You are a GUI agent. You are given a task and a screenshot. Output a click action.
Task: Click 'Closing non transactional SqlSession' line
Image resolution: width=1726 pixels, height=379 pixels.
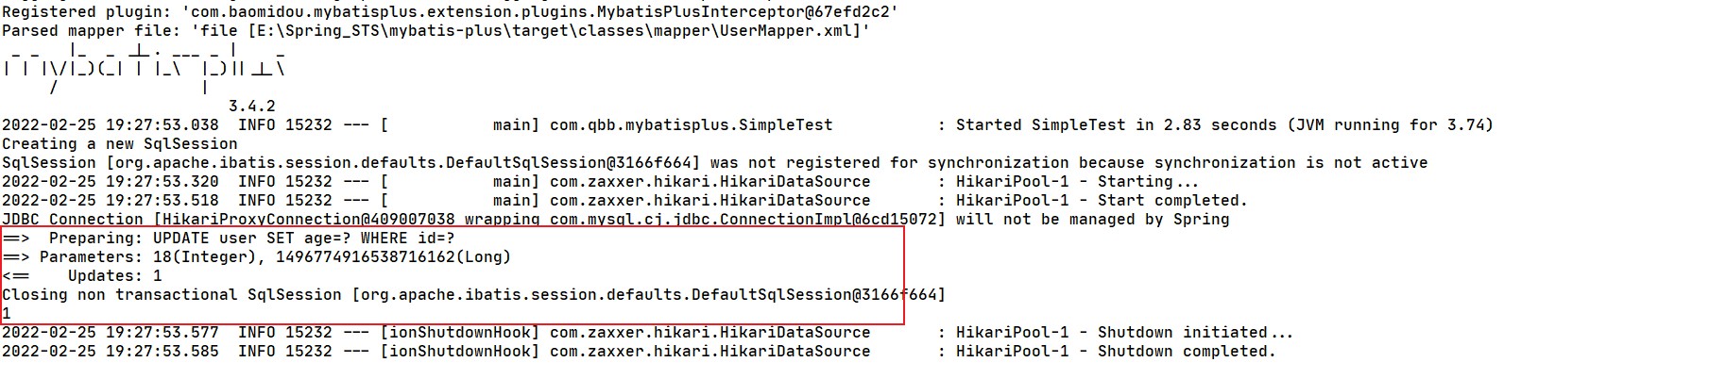pyautogui.click(x=472, y=294)
